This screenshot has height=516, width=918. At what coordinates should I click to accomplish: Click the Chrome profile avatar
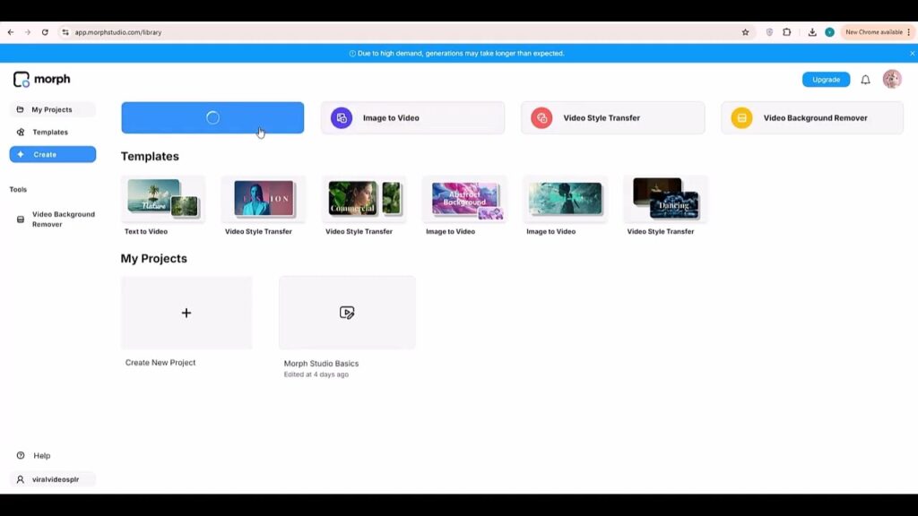(x=829, y=32)
